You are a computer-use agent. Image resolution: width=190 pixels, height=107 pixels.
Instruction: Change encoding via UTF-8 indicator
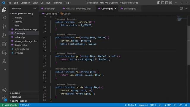coord(153,105)
